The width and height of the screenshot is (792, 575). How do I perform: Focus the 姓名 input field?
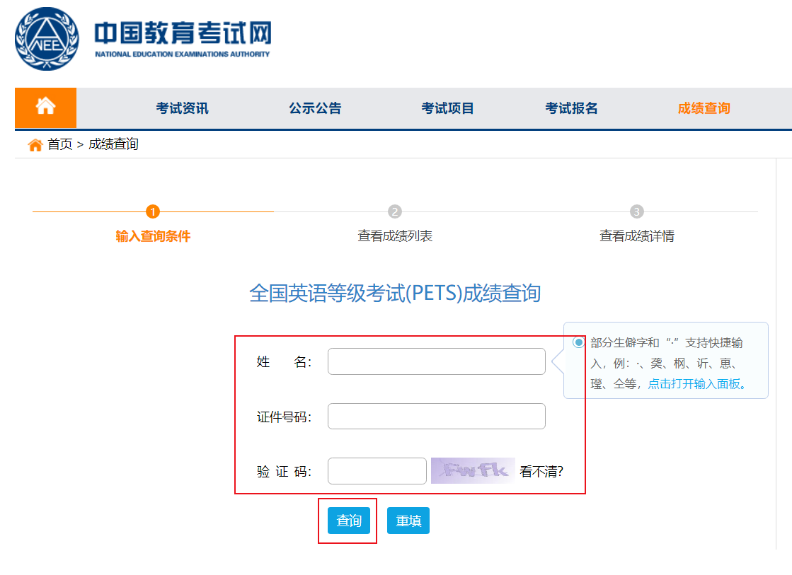(436, 361)
